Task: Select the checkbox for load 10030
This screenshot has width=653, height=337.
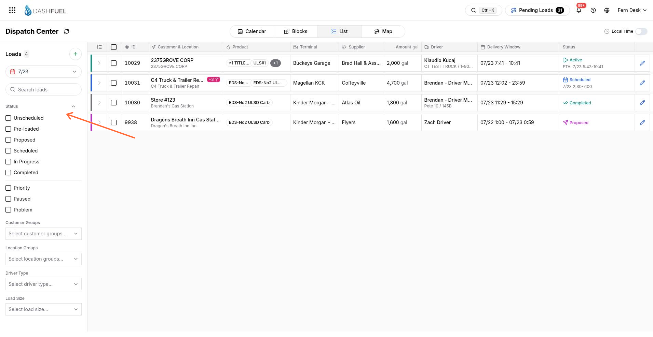Action: (114, 103)
